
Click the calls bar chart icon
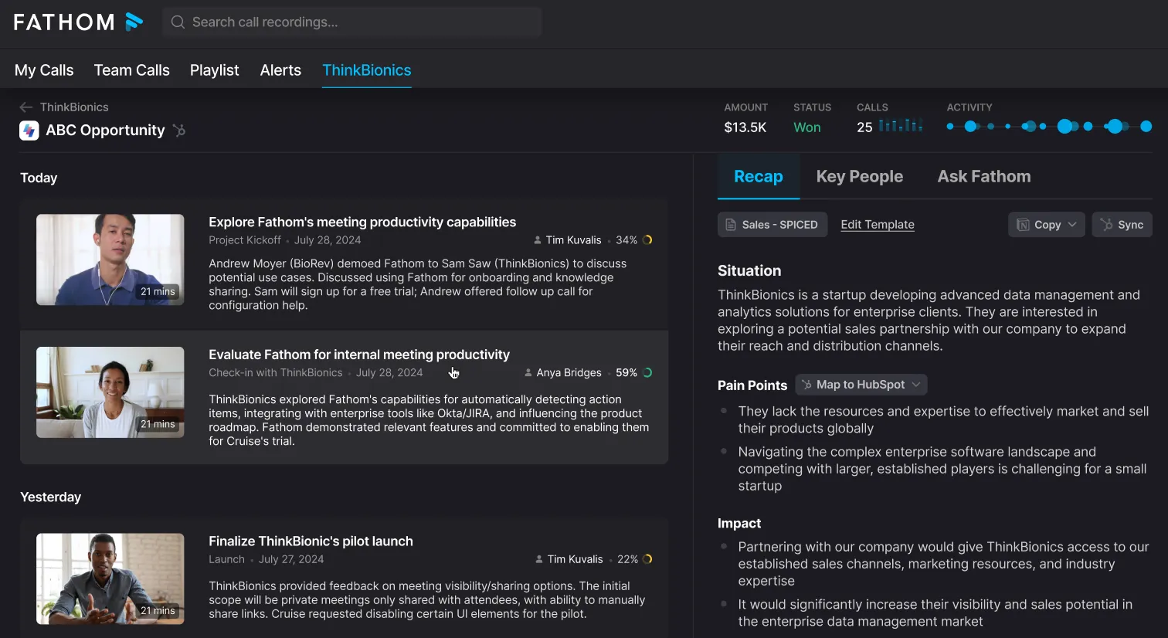pos(901,126)
